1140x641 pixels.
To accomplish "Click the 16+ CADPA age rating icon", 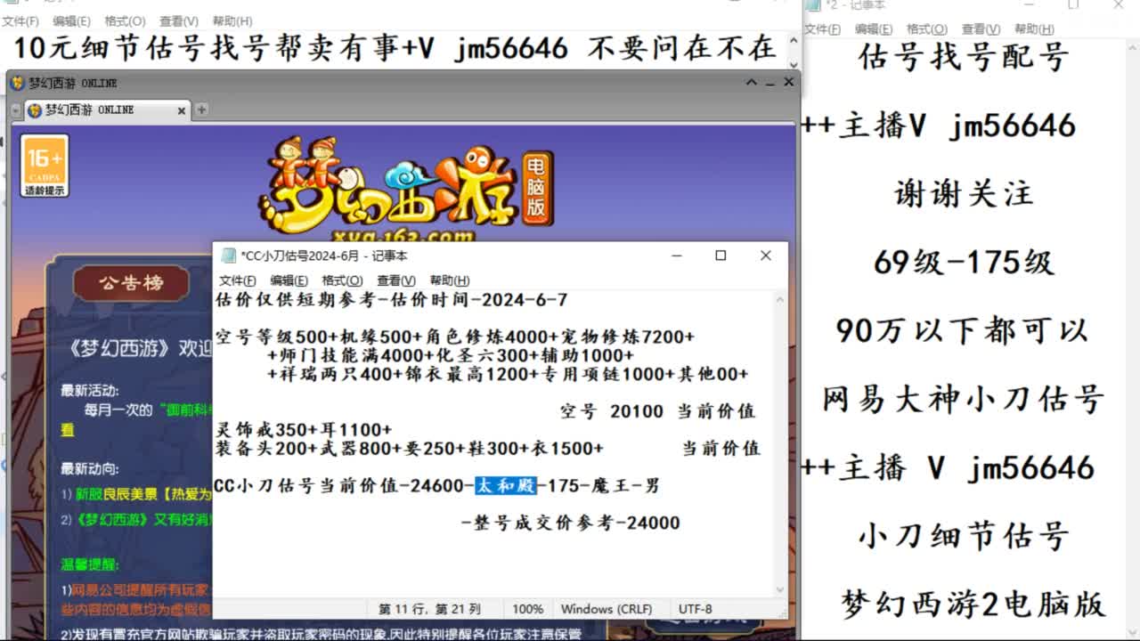I will pyautogui.click(x=45, y=166).
